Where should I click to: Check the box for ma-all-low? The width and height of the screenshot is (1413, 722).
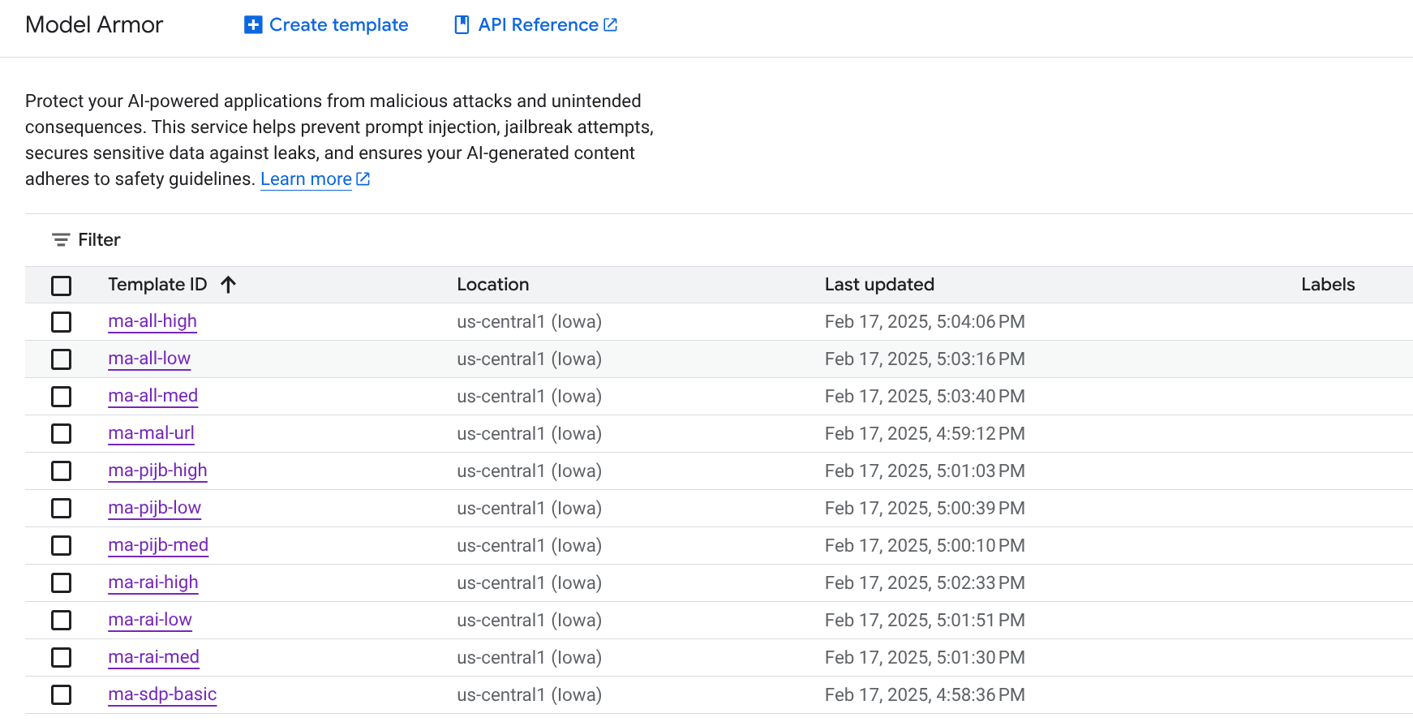coord(61,359)
